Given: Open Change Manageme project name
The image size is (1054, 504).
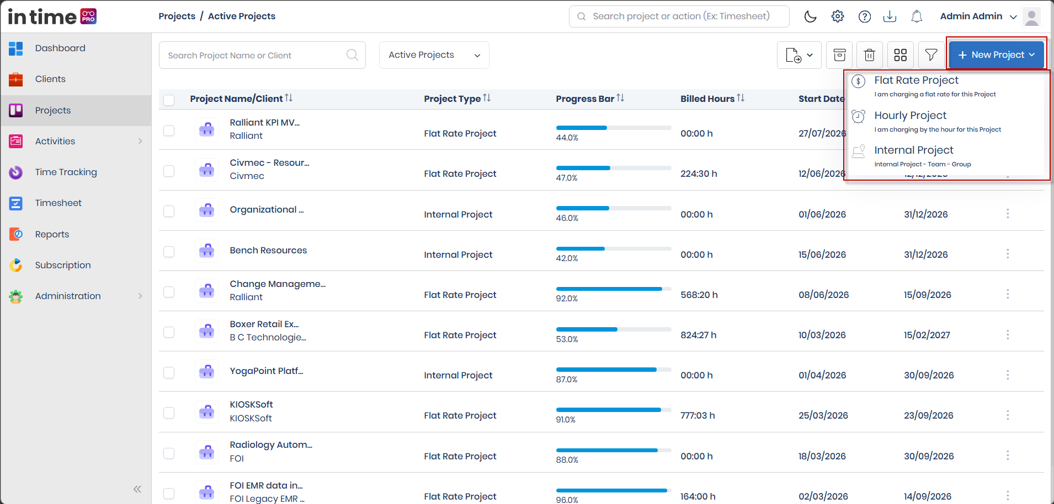Looking at the screenshot, I should coord(278,284).
